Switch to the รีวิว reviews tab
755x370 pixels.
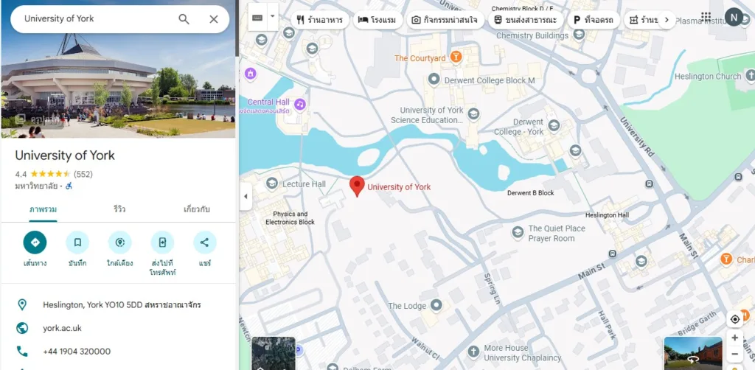(119, 209)
